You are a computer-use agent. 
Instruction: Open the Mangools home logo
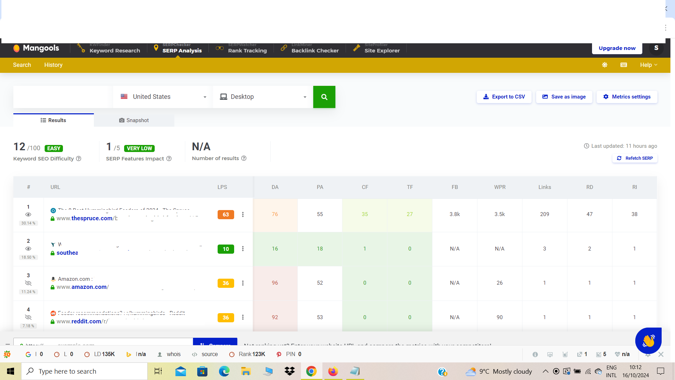36,48
